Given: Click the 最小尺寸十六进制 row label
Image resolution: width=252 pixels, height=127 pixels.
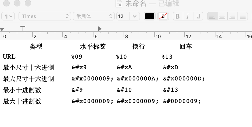Looking at the screenshot, I should coord(28,68).
